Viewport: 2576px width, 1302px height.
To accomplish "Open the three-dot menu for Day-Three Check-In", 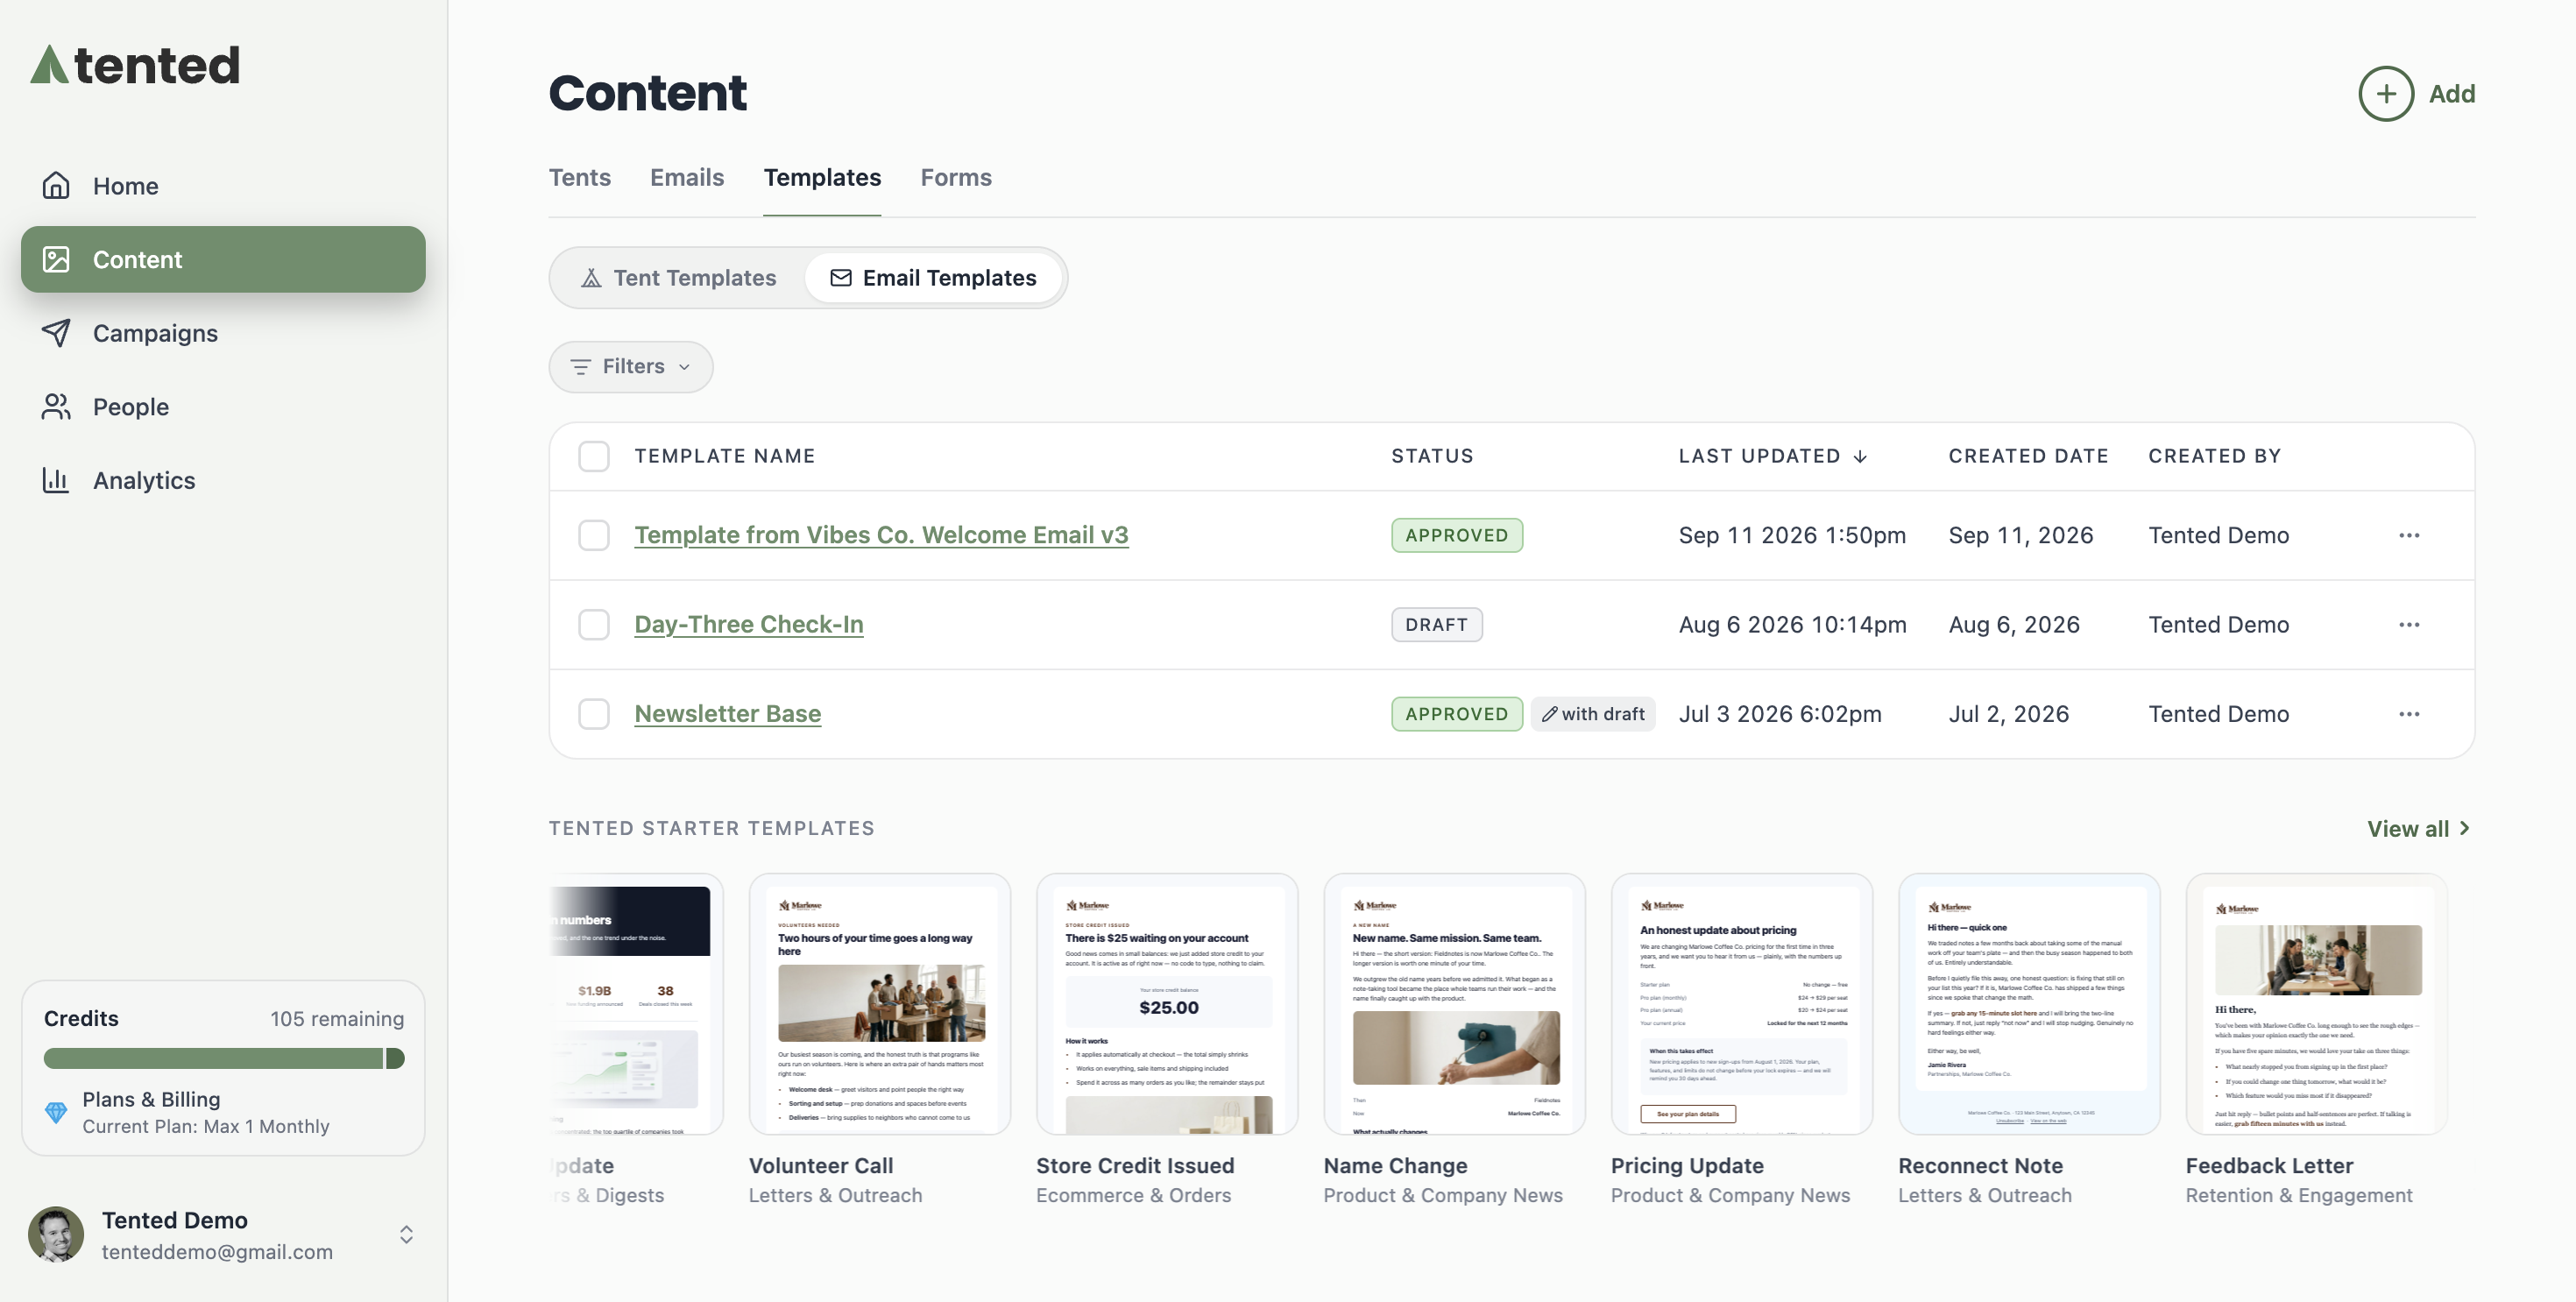I will 2409,625.
